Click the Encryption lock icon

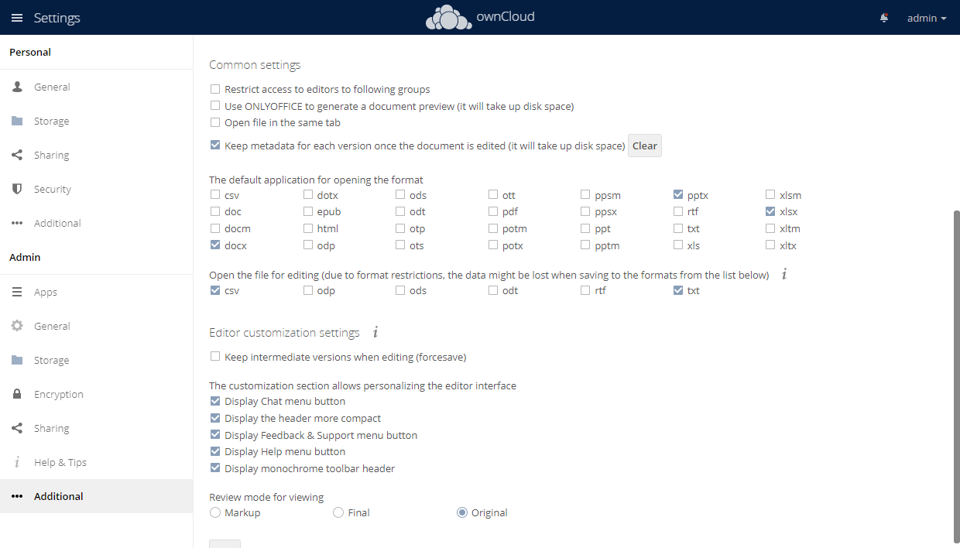pyautogui.click(x=17, y=394)
